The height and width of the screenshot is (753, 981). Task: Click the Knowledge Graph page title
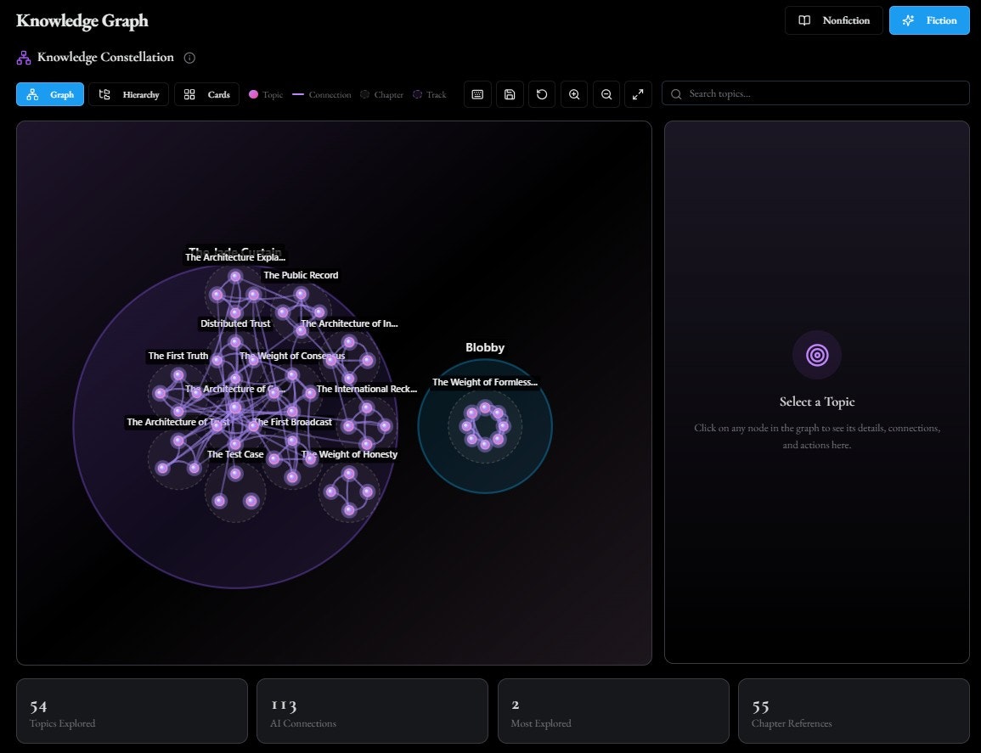click(82, 20)
